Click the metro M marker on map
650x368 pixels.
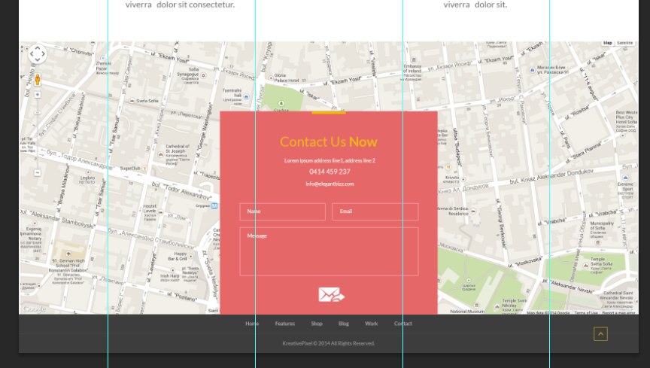214,205
